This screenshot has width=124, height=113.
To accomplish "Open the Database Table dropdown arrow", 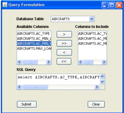I will [92, 19].
